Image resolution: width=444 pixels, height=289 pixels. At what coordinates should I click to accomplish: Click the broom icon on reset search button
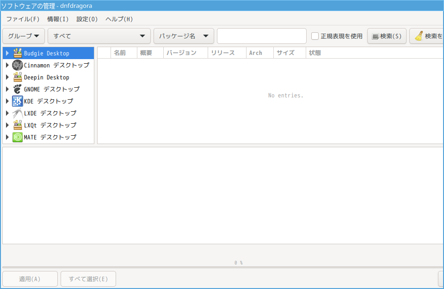click(419, 36)
